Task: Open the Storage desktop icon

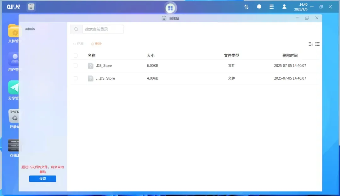Action: [x=14, y=148]
